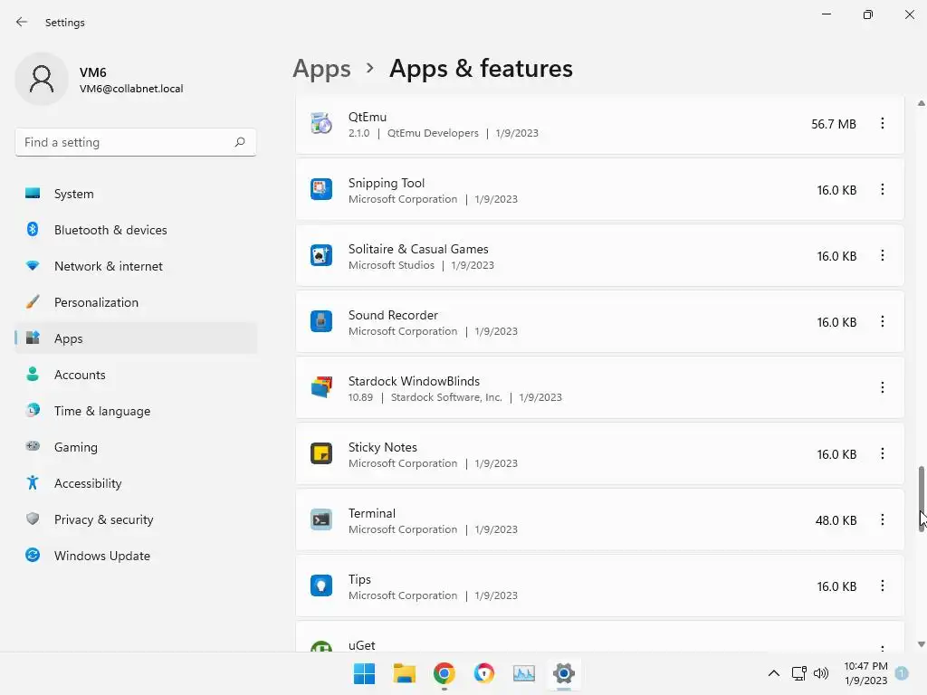Click the vertical scrollbar thumb
The height and width of the screenshot is (695, 927).
[921, 499]
